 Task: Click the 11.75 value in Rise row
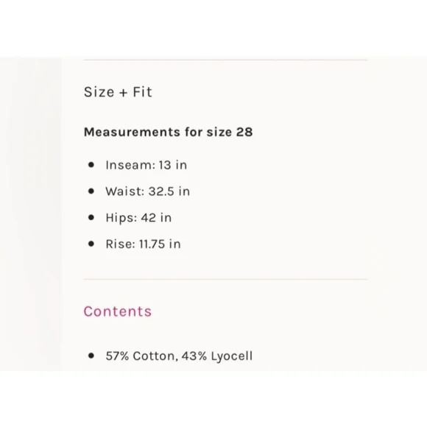coord(152,244)
